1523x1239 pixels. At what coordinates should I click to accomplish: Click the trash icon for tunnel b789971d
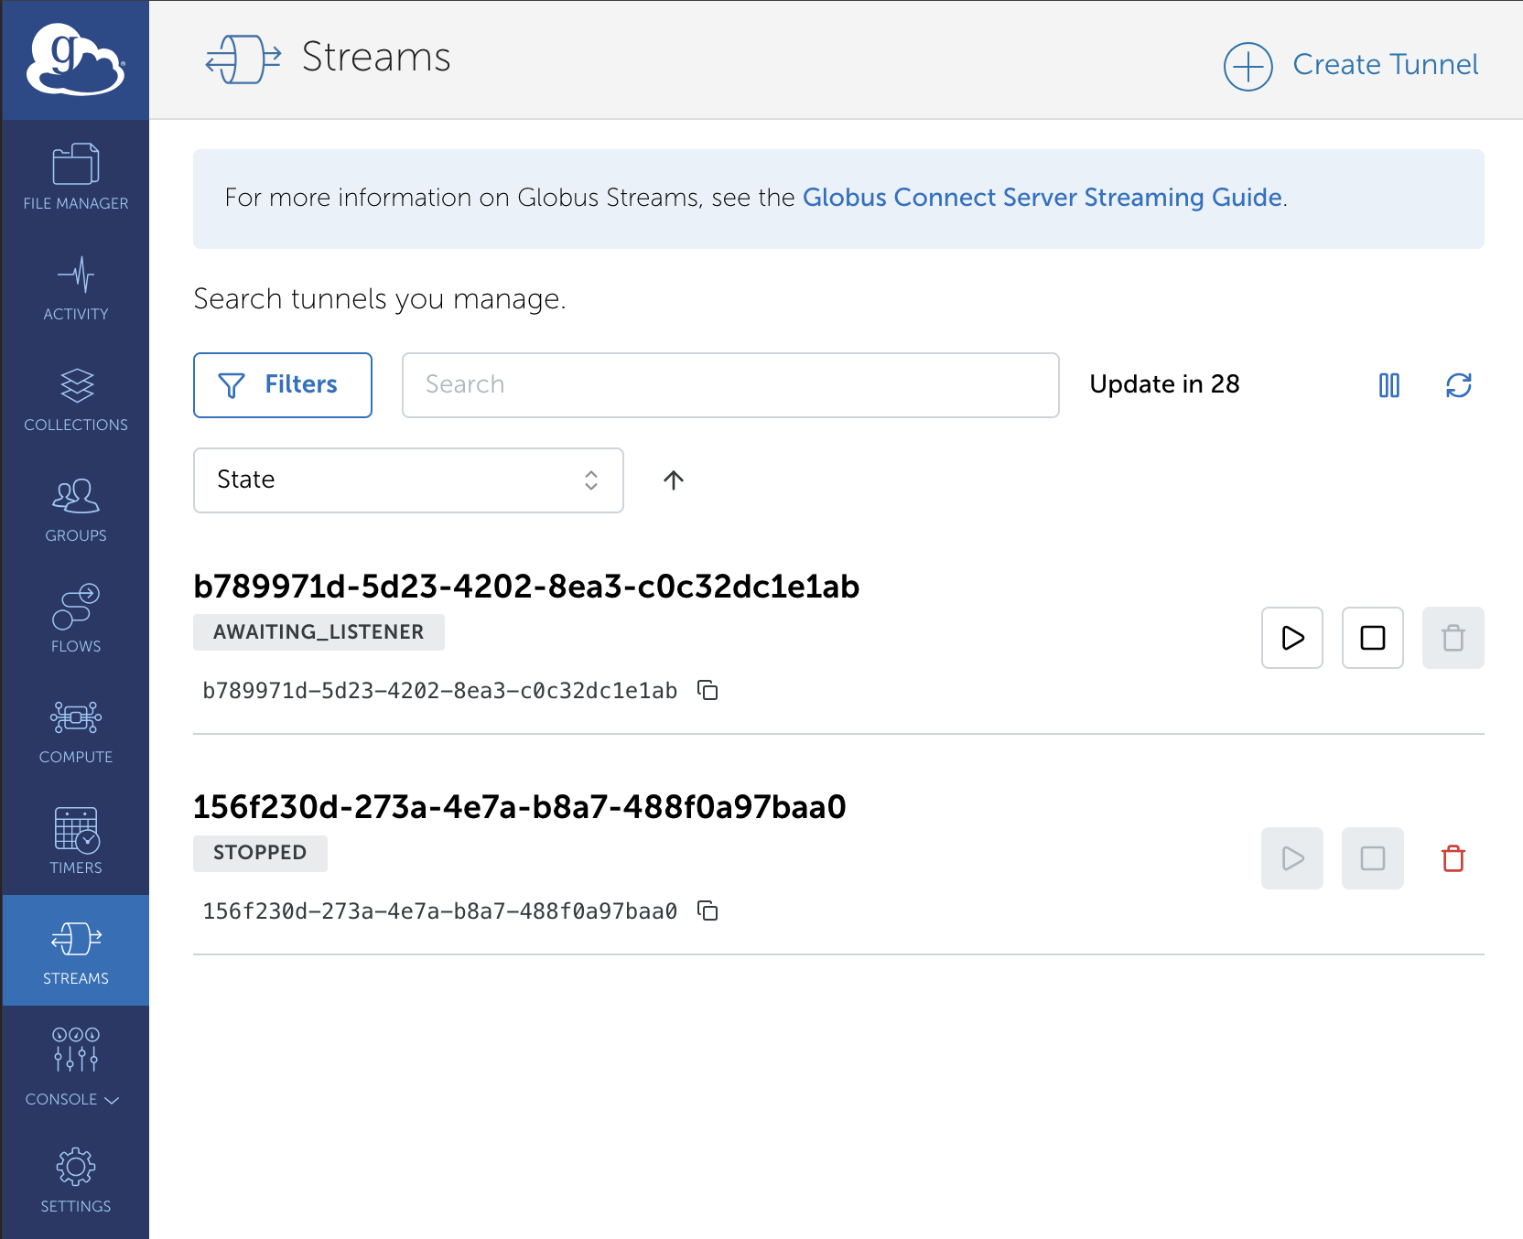tap(1453, 638)
